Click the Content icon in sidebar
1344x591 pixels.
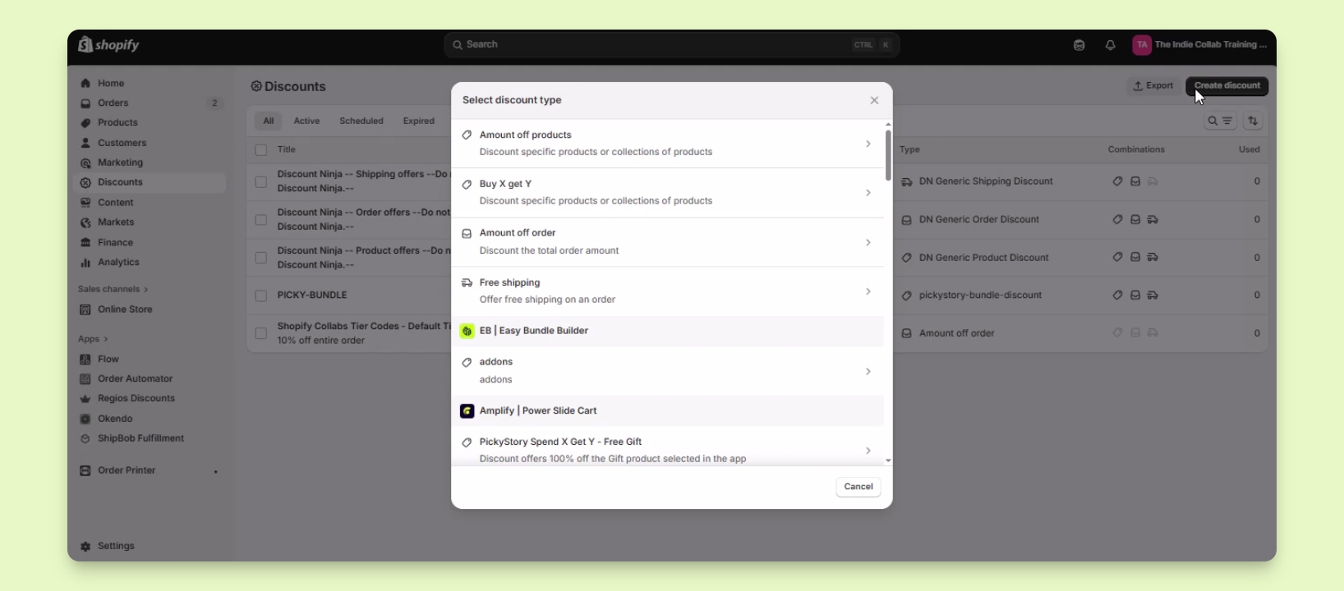pyautogui.click(x=85, y=203)
